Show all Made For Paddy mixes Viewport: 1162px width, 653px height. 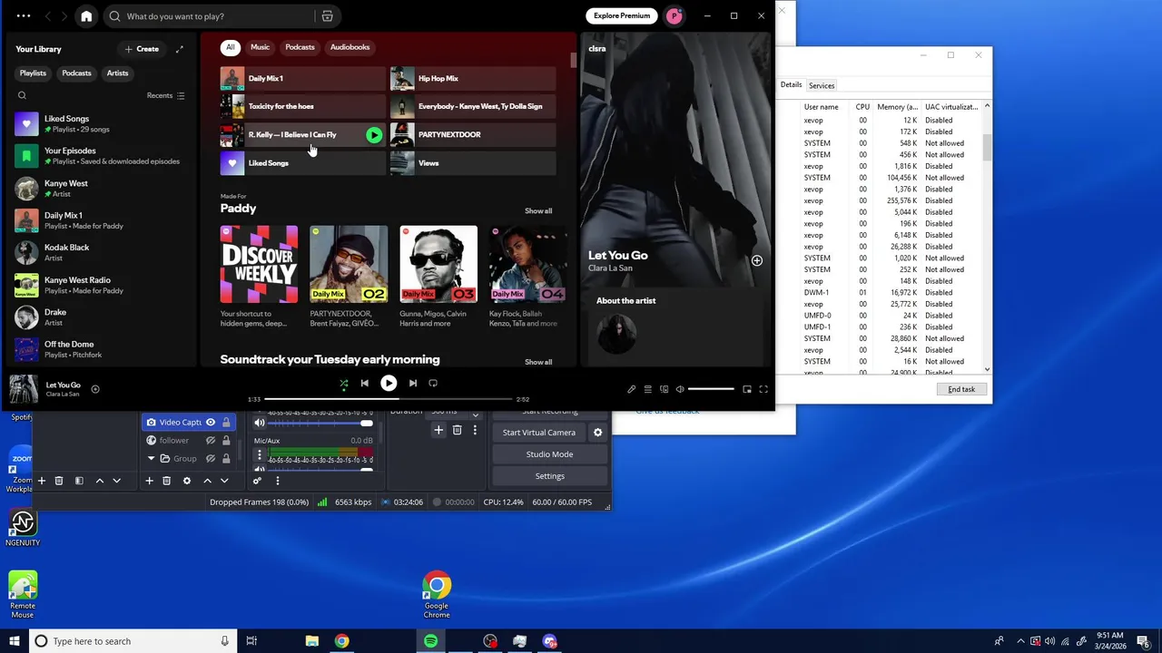click(538, 211)
